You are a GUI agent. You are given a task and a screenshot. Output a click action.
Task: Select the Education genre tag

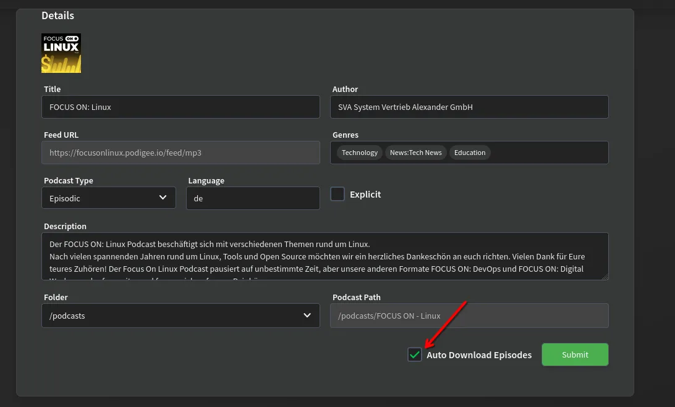pyautogui.click(x=470, y=153)
